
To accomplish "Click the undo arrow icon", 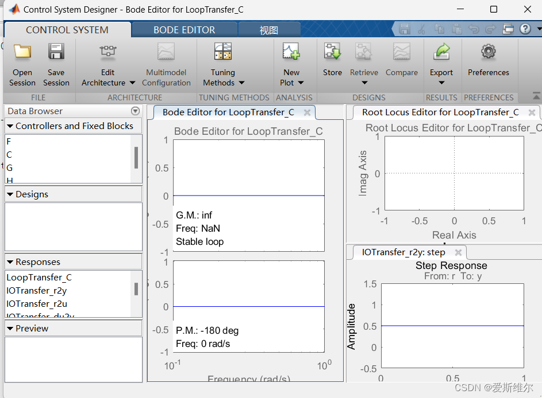I will coord(474,29).
